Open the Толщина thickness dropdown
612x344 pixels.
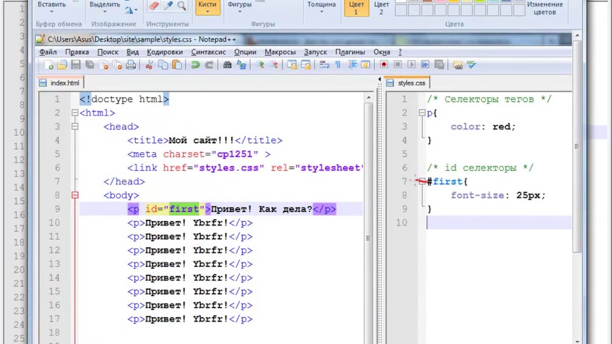tap(321, 8)
